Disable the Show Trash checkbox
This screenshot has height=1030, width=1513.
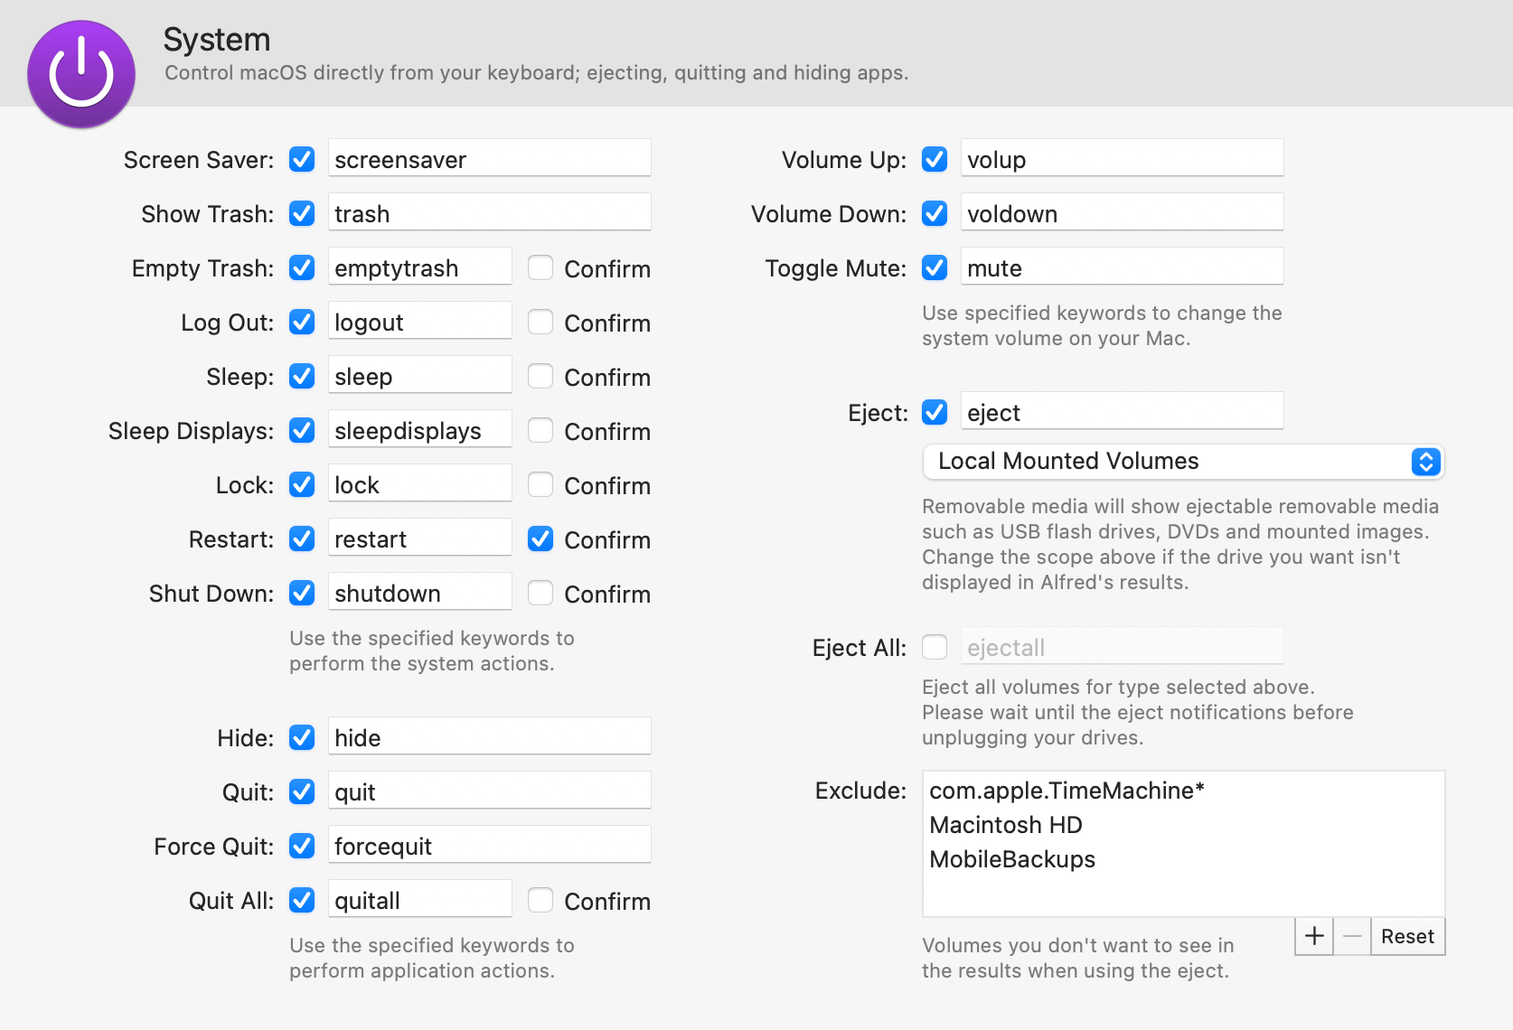[301, 213]
